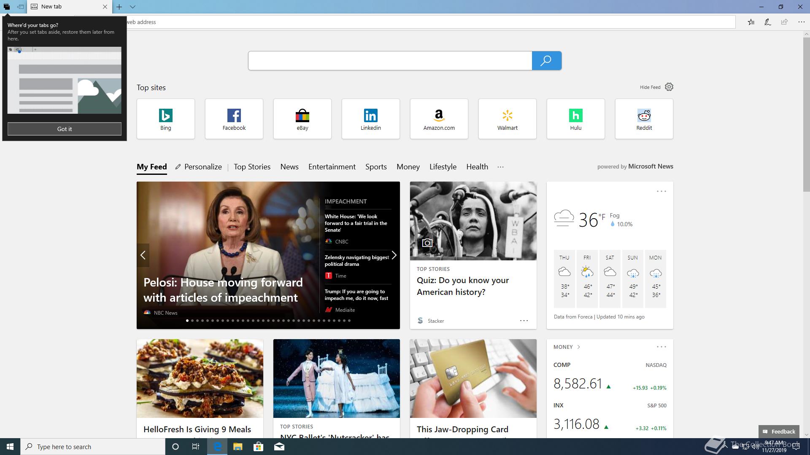Open the feed settings gear icon
This screenshot has height=455, width=810.
[669, 87]
